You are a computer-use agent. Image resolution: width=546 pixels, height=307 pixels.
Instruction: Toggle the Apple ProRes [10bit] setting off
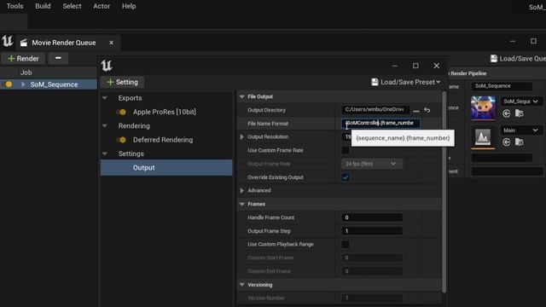(x=121, y=112)
